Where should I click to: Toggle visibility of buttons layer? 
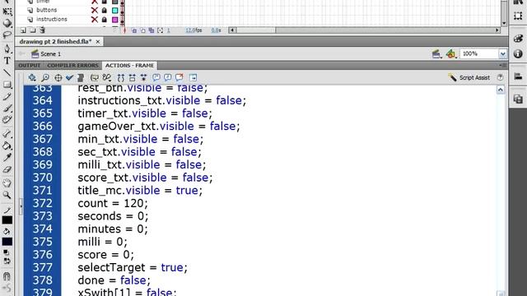pyautogui.click(x=95, y=11)
